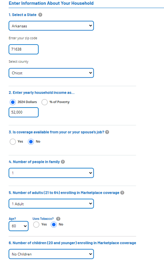Image resolution: width=164 pixels, height=262 pixels.
Task: Select Yes for job coverage available
Action: point(13,142)
